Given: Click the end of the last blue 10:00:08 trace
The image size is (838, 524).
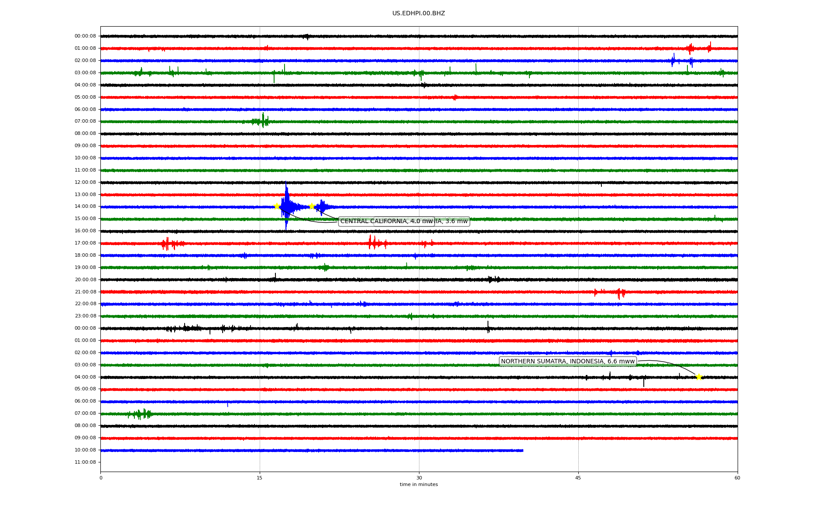Looking at the screenshot, I should point(522,450).
